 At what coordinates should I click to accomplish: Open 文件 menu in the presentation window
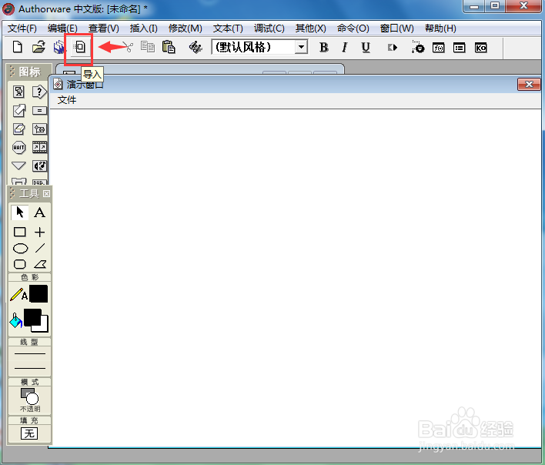[x=67, y=100]
